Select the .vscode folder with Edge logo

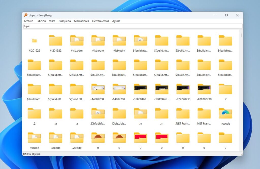225,113
